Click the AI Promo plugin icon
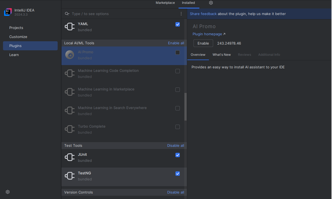 coord(70,55)
